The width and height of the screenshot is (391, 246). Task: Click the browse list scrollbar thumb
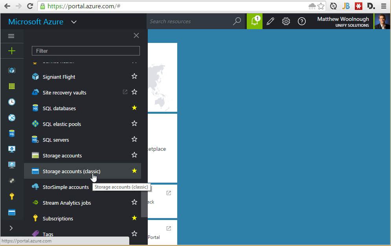point(144,204)
